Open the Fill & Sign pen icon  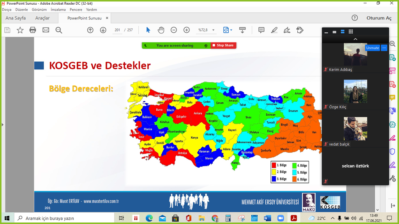pyautogui.click(x=287, y=30)
